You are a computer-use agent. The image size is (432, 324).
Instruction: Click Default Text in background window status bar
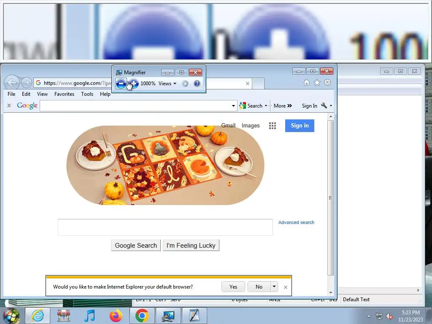(x=356, y=300)
